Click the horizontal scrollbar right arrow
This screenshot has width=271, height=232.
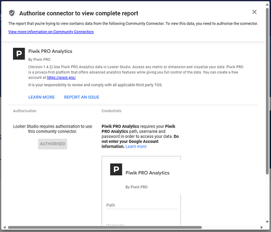pos(262,227)
